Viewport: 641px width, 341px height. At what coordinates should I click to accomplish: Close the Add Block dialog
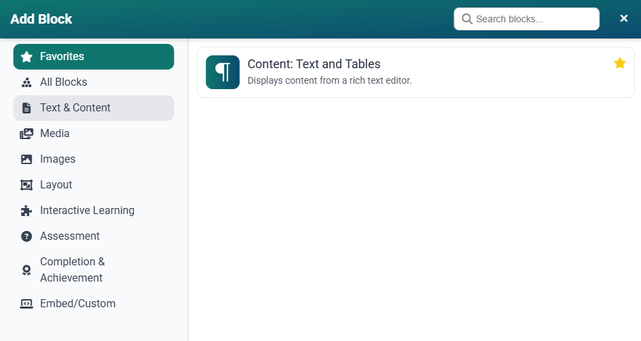point(624,18)
